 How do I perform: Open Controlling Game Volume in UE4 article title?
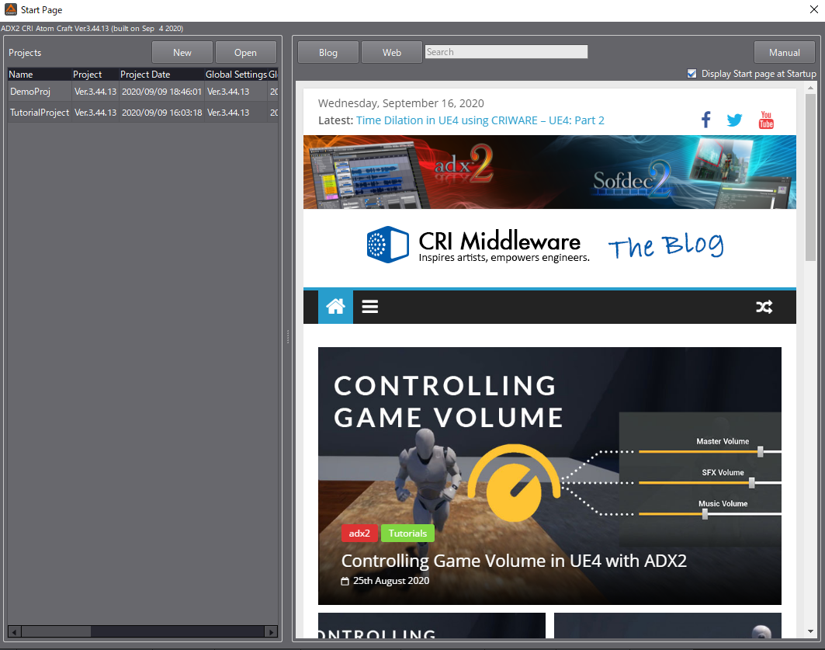pyautogui.click(x=514, y=561)
